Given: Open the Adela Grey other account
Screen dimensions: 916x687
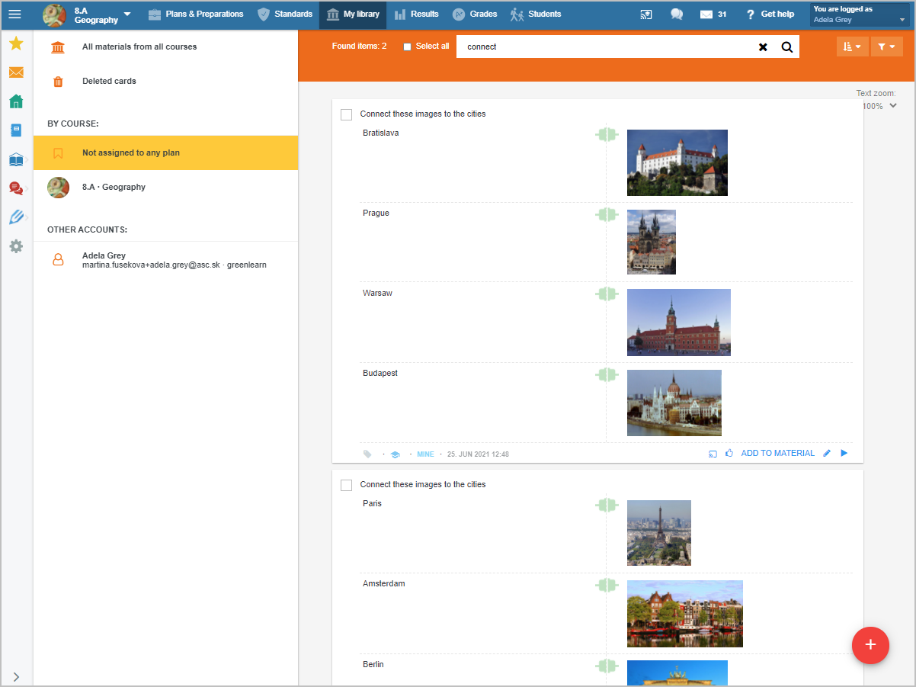Looking at the screenshot, I should pyautogui.click(x=165, y=260).
